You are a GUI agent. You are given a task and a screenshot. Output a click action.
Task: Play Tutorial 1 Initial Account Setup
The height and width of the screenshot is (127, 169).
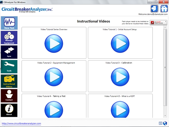120,43
